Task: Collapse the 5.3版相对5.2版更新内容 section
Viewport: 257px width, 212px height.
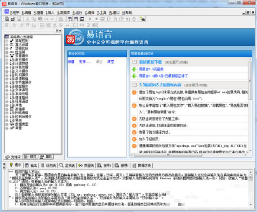Action: (x=134, y=85)
